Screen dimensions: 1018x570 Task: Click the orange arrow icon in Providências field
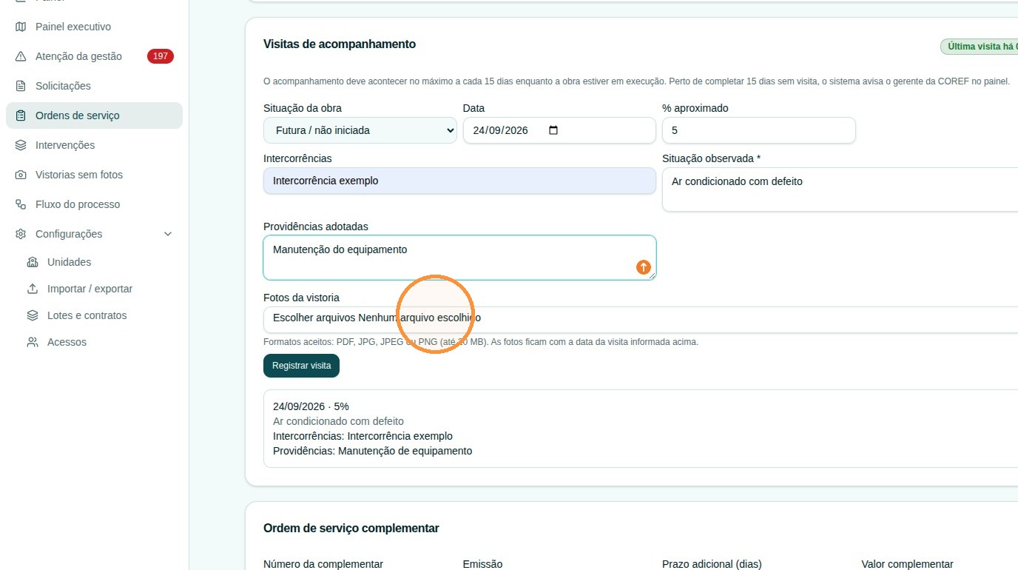click(644, 267)
